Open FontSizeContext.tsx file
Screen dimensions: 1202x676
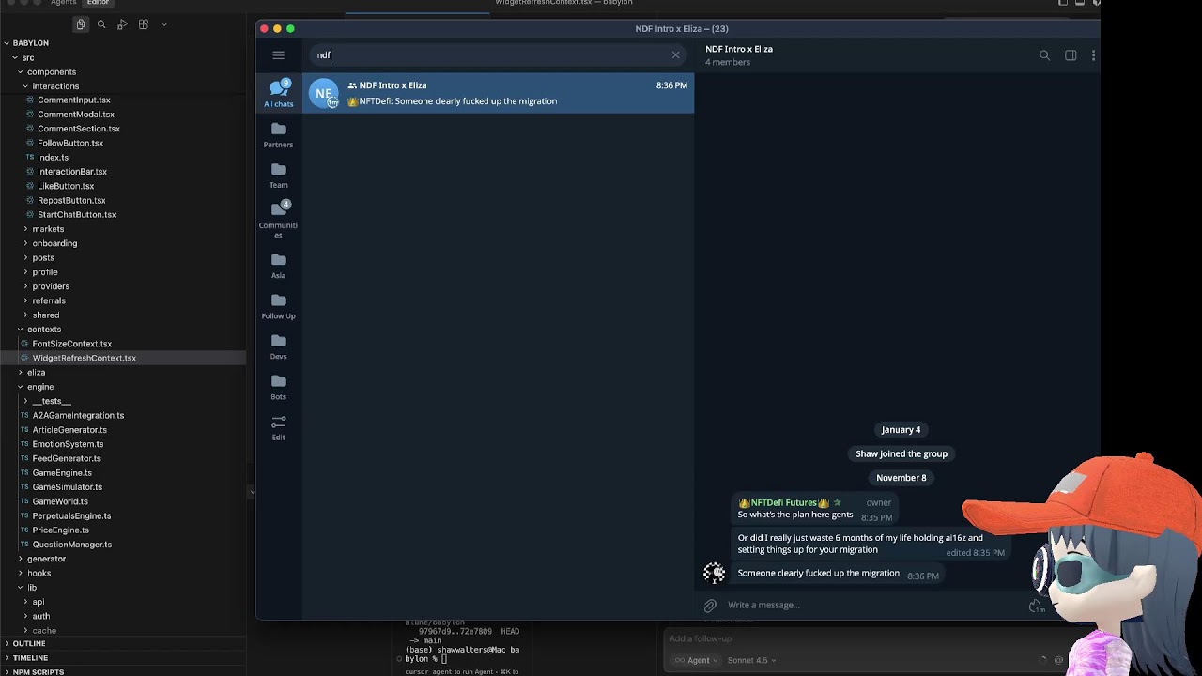pos(71,344)
